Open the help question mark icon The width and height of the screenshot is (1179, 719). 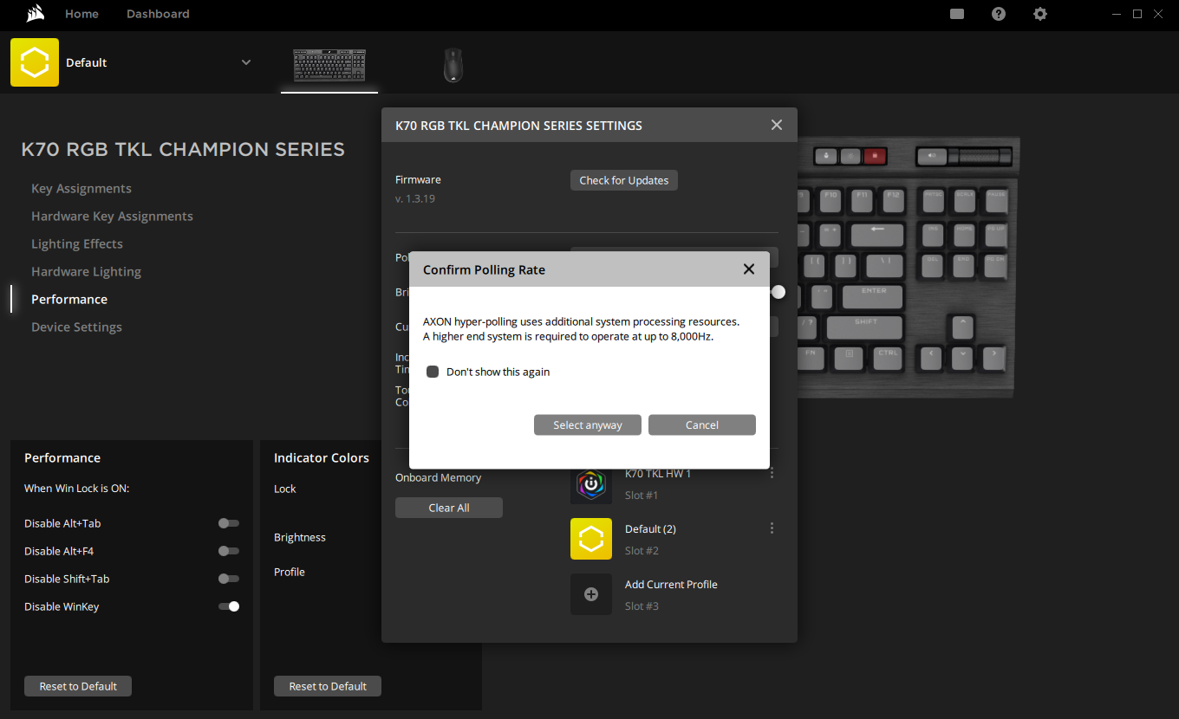pos(999,14)
